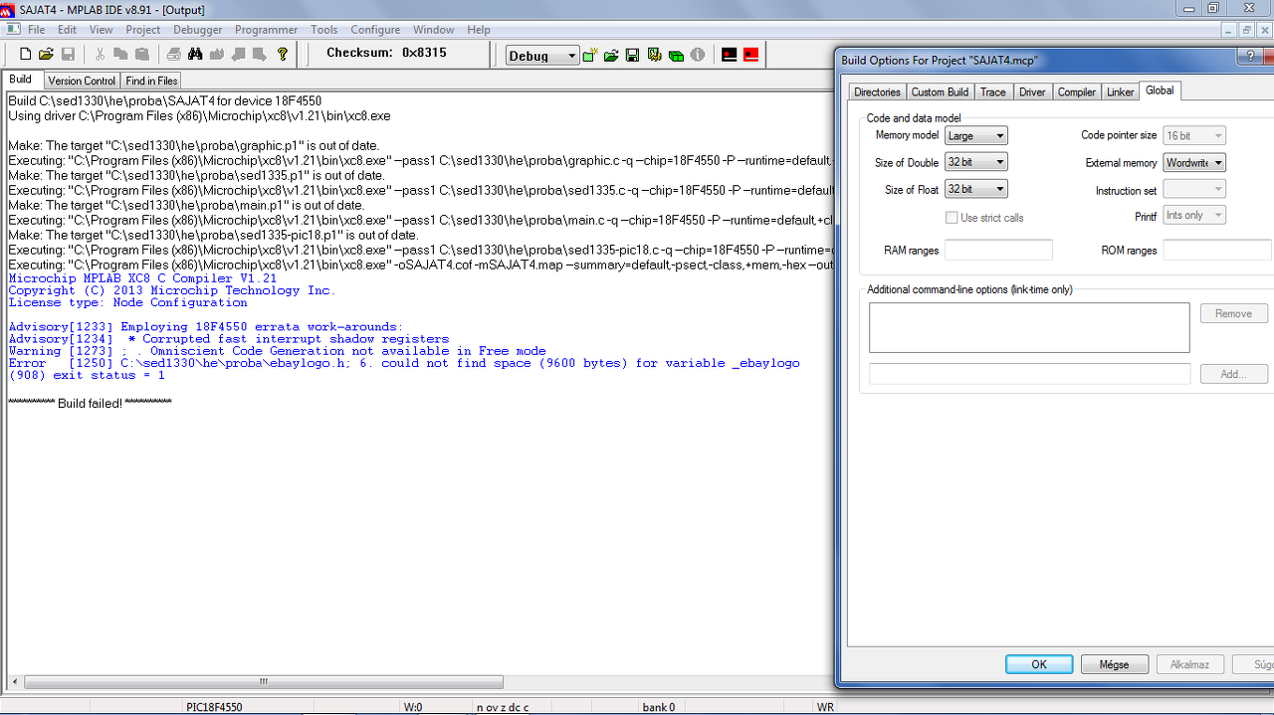Click the Save Workspace floppy icon
The width and height of the screenshot is (1274, 715).
pos(632,55)
